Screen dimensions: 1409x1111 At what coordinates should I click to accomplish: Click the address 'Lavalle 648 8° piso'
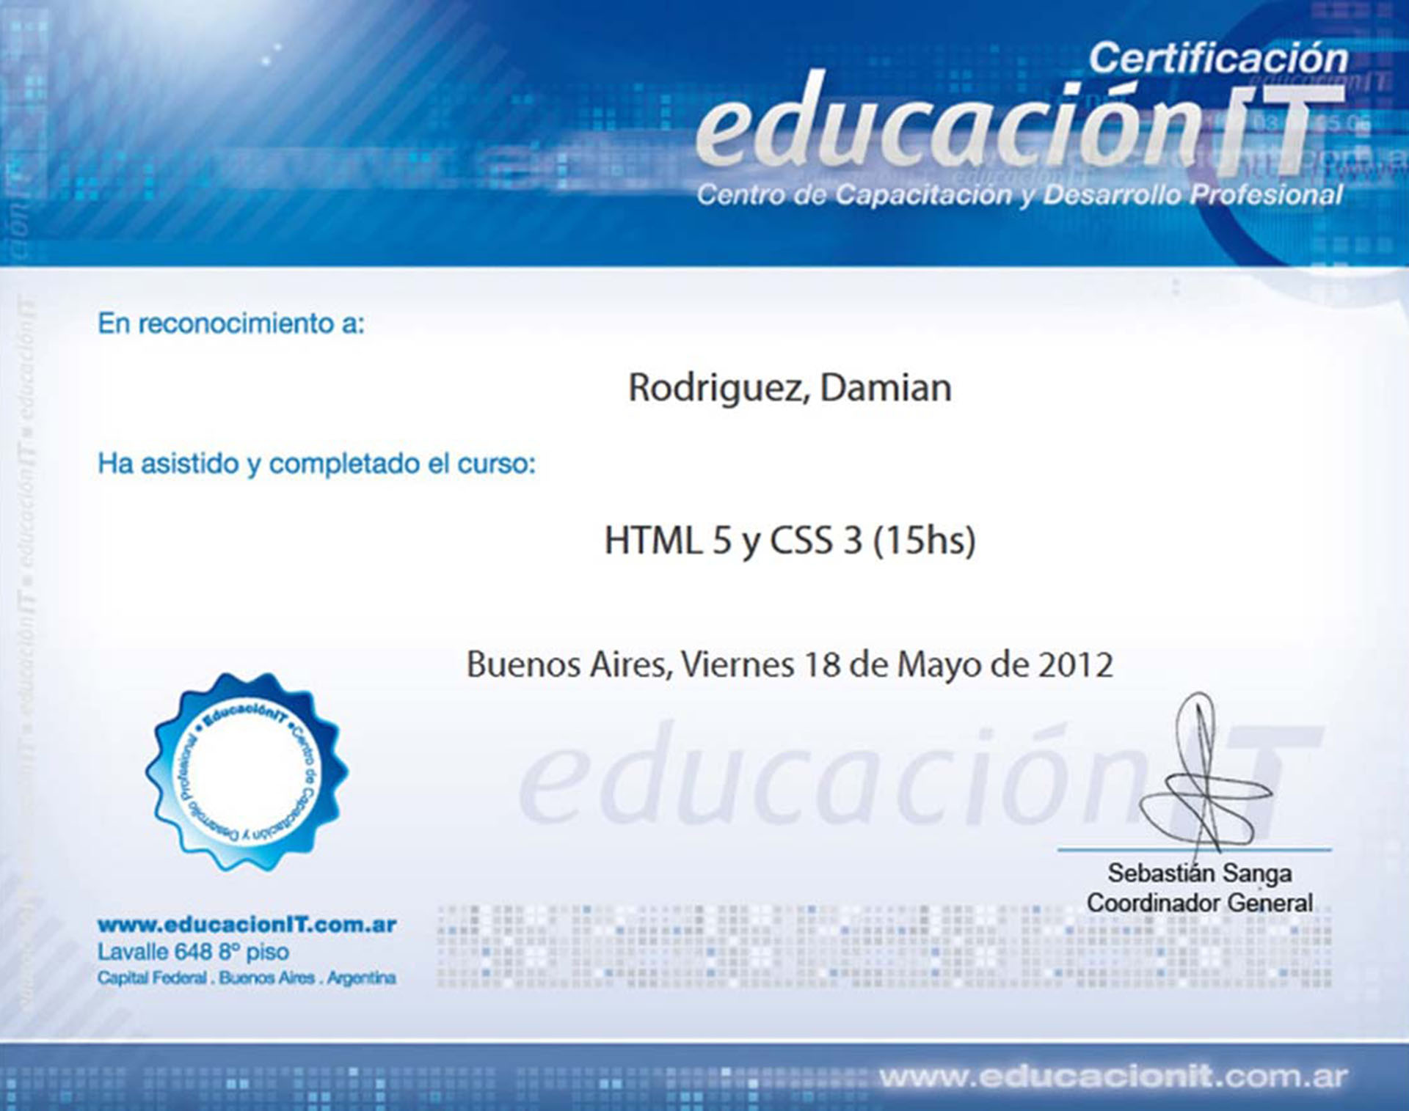[x=193, y=952]
